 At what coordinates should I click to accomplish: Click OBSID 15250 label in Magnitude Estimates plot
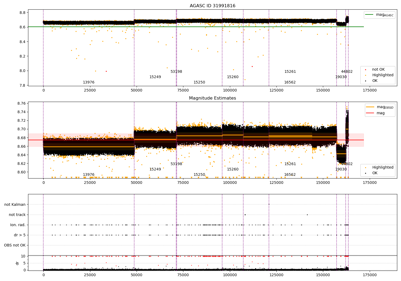click(199, 175)
